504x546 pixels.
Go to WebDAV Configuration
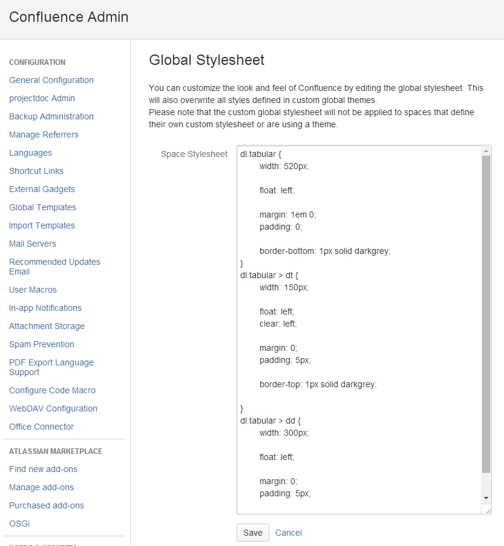(x=53, y=408)
